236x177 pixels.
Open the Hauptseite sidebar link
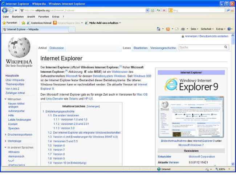(12, 76)
